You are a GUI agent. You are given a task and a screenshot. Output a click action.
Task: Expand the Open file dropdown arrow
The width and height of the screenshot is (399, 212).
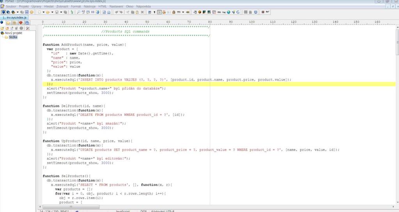52,12
